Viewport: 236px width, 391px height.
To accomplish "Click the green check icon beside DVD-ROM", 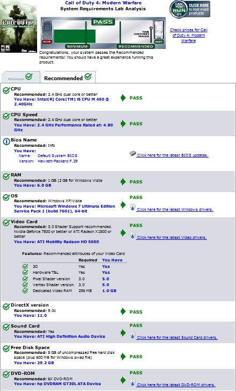I will click(x=6, y=374).
